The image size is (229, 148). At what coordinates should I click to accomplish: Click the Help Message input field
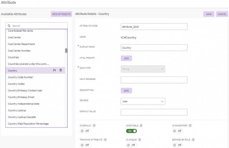154,80
